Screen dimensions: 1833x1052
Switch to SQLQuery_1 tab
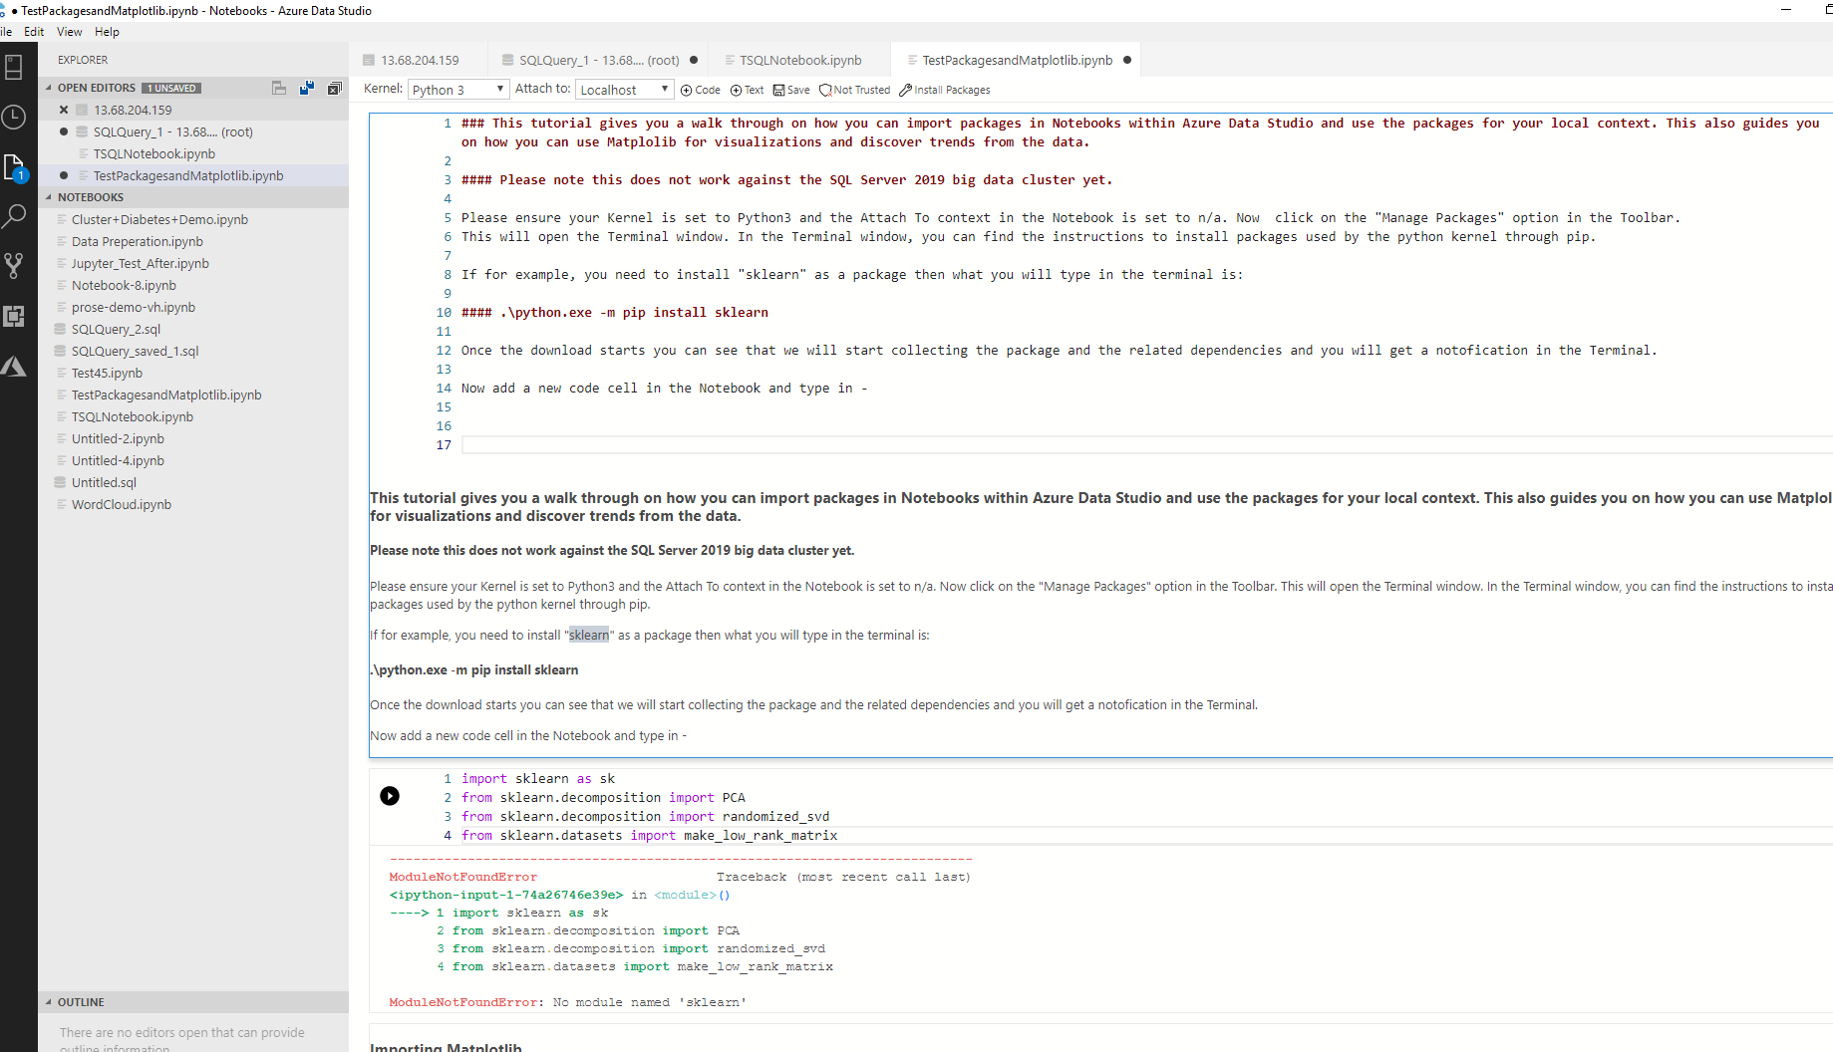click(x=598, y=60)
